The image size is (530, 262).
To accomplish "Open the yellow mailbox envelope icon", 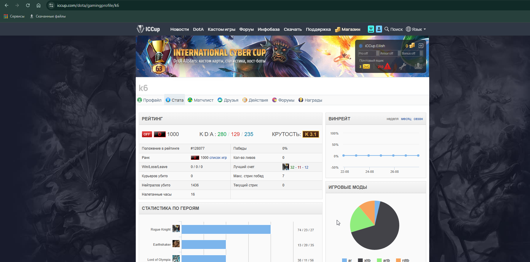I will pyautogui.click(x=366, y=66).
